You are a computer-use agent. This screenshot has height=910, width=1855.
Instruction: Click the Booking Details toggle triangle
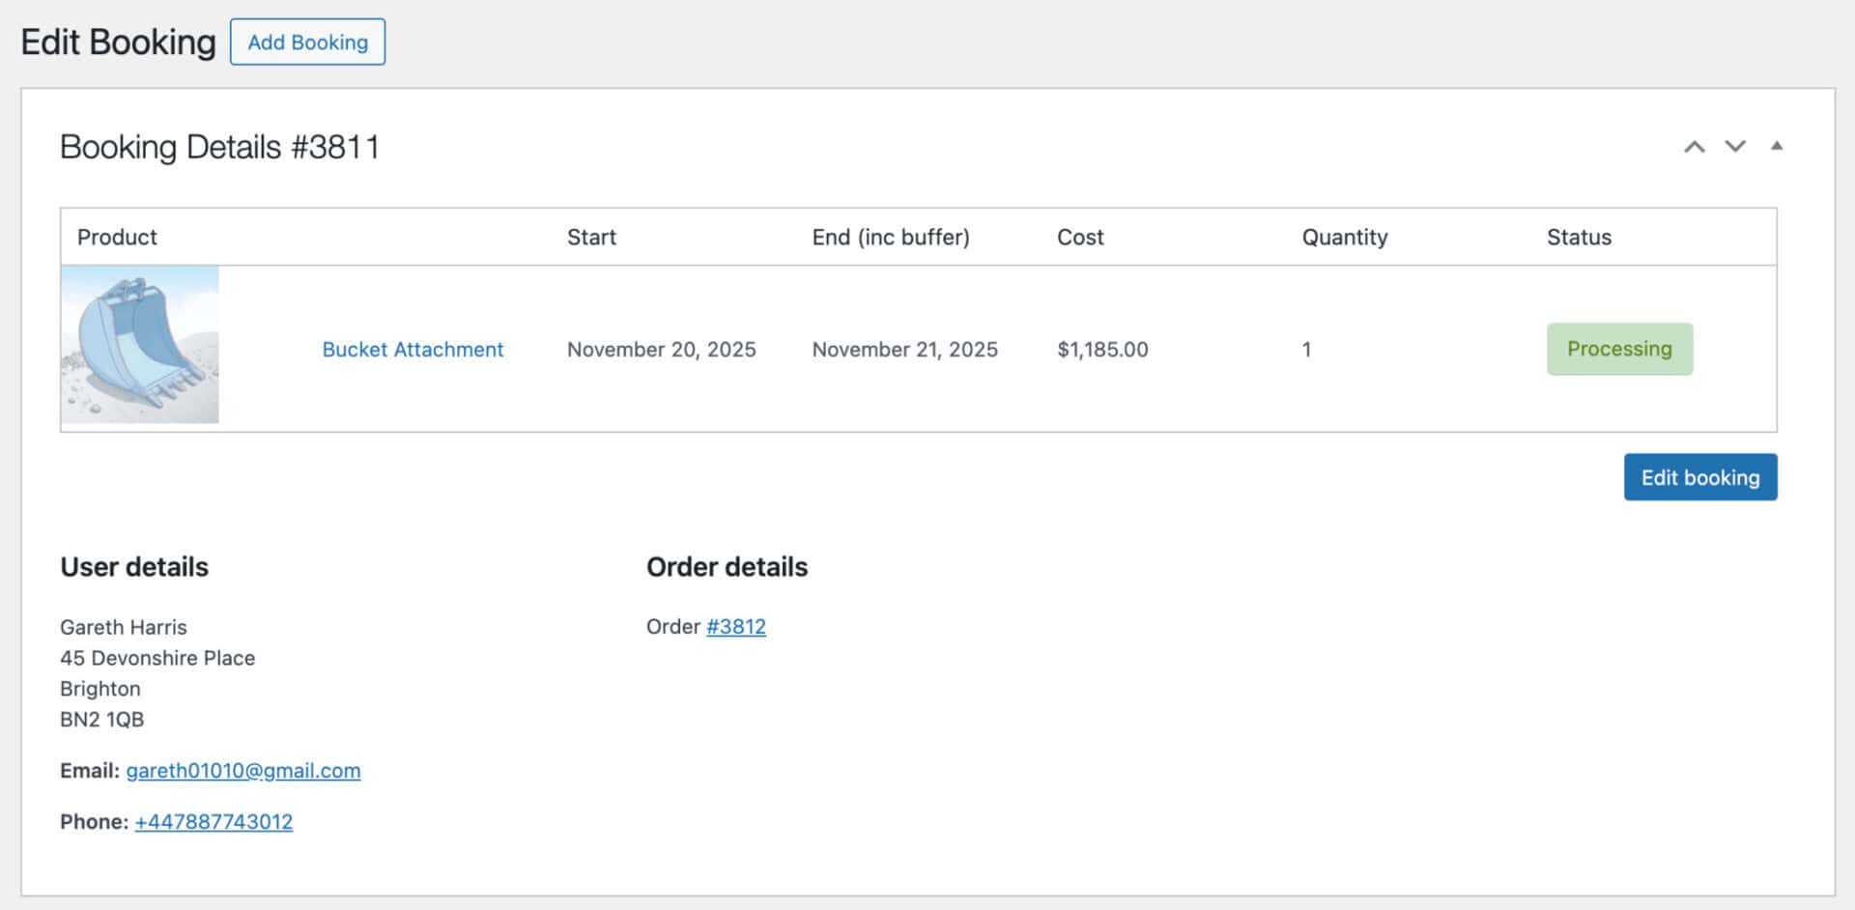pyautogui.click(x=1778, y=146)
